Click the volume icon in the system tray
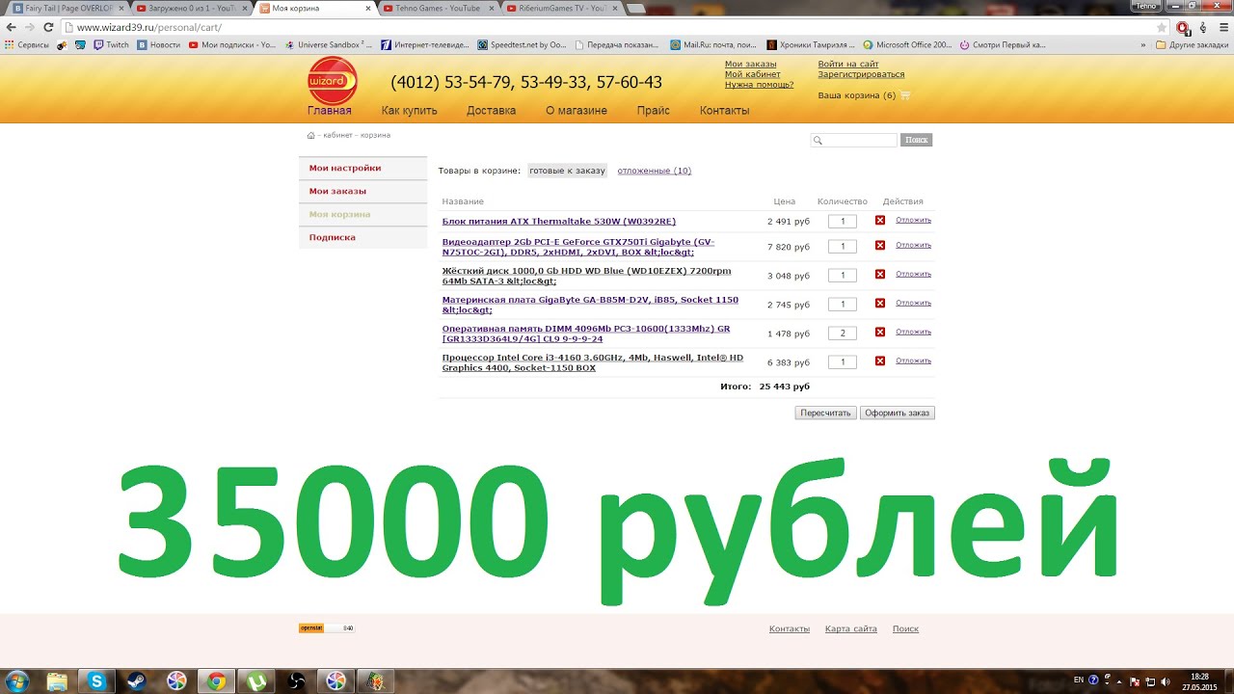Image resolution: width=1234 pixels, height=694 pixels. click(1167, 681)
